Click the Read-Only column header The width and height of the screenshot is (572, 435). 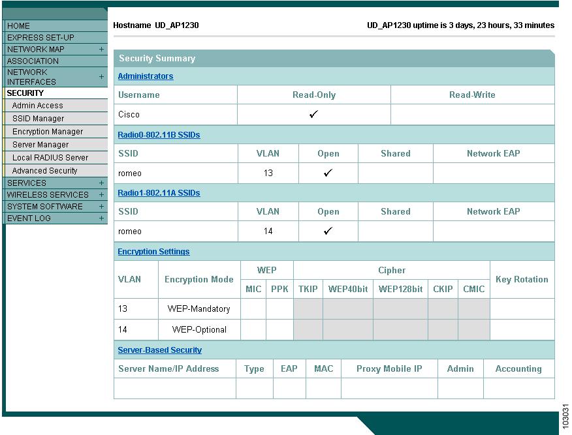click(314, 95)
